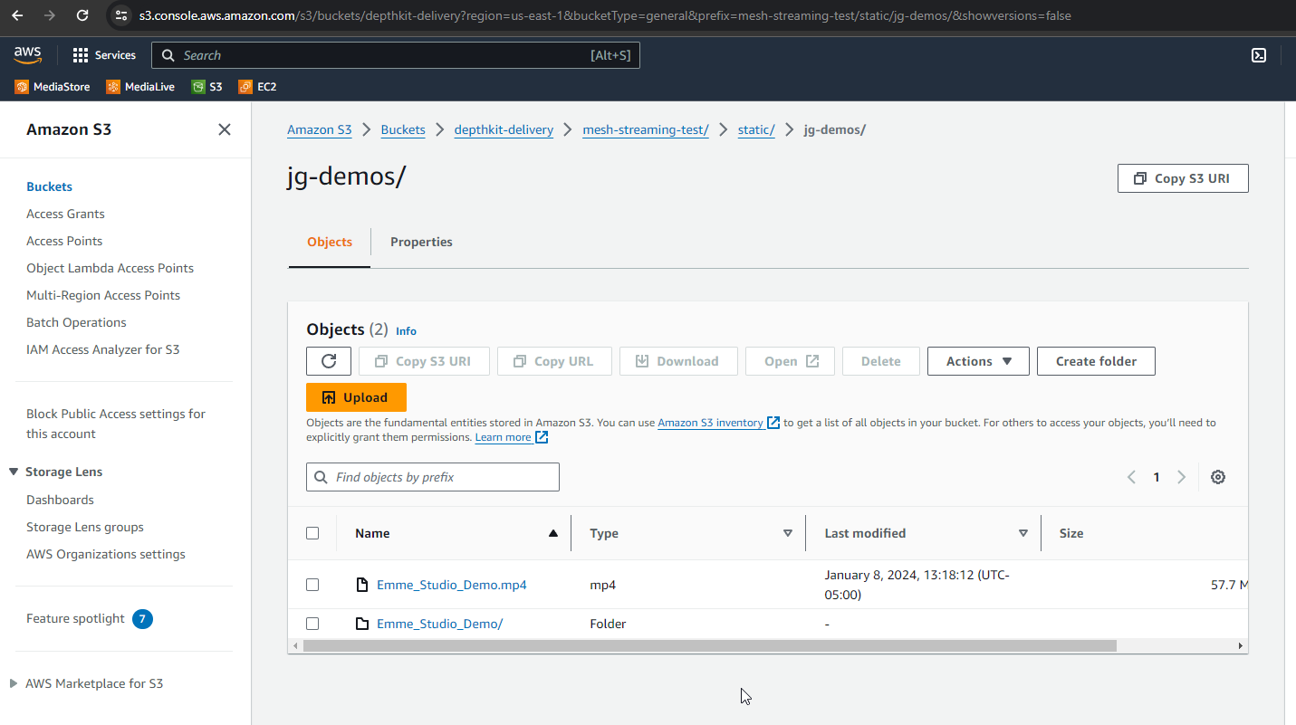This screenshot has width=1296, height=725.
Task: Open the Emme_Studio_Demo/ folder link
Action: coord(439,624)
